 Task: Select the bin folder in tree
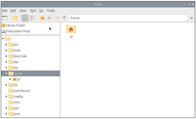tap(13, 45)
